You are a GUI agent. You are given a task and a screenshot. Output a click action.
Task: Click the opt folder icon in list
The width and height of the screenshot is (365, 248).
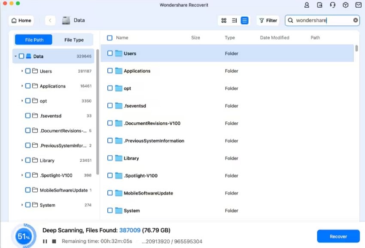coord(119,88)
